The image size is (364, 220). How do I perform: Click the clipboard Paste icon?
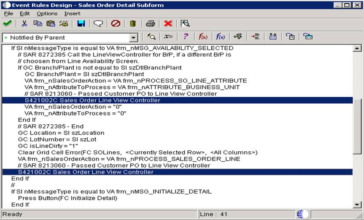click(51, 24)
